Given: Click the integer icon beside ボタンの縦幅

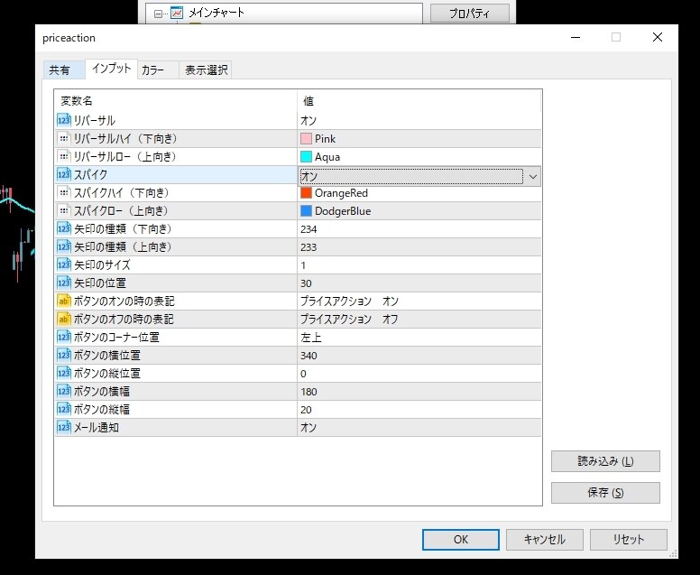Looking at the screenshot, I should click(64, 409).
